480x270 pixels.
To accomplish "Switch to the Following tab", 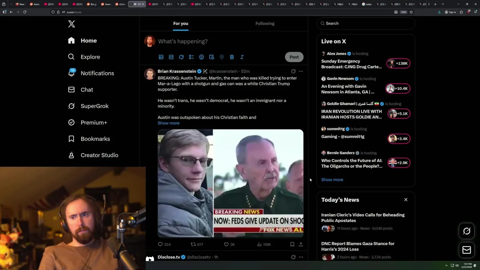I will pyautogui.click(x=265, y=23).
